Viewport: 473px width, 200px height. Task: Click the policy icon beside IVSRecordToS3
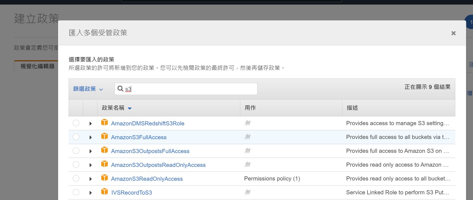(x=105, y=192)
